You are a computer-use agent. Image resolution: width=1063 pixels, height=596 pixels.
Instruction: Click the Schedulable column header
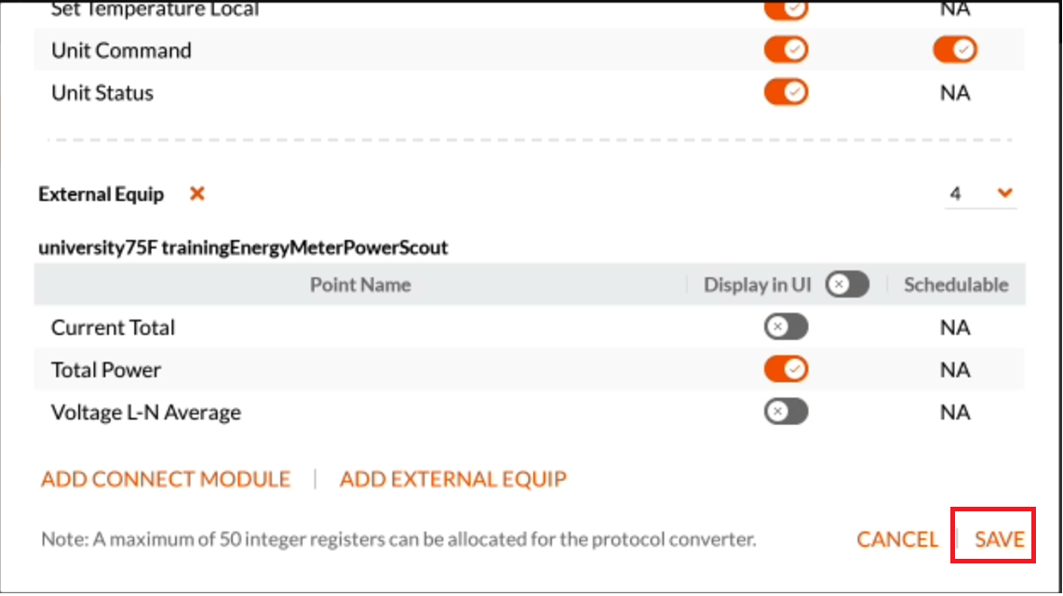tap(956, 285)
